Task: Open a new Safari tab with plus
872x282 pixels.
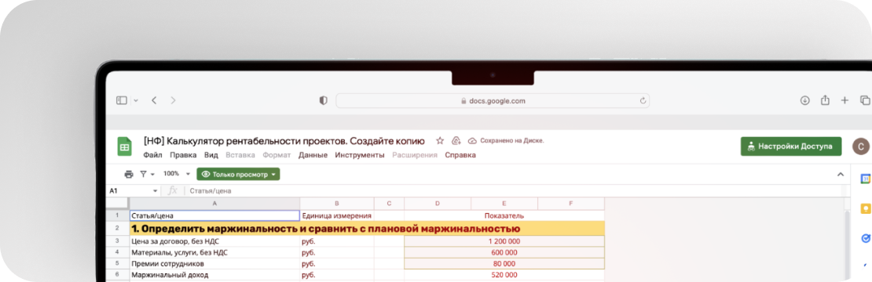Action: [x=845, y=100]
